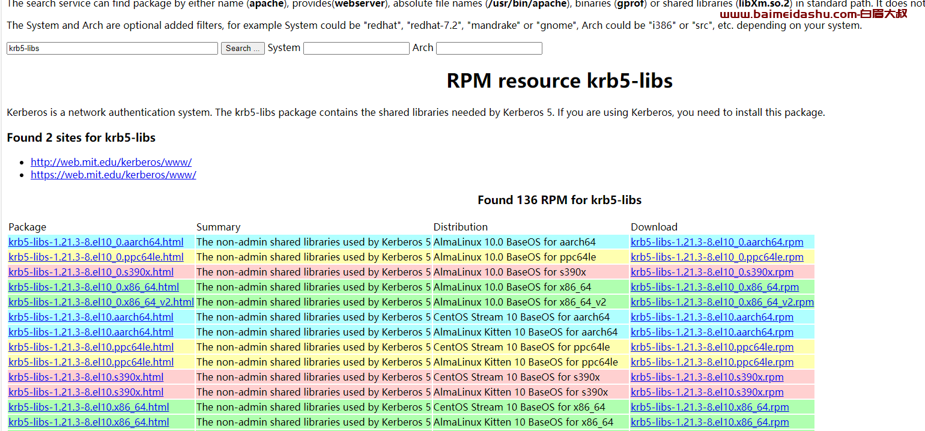Click the search box containing krb5-libs
The width and height of the screenshot is (925, 431).
point(112,49)
